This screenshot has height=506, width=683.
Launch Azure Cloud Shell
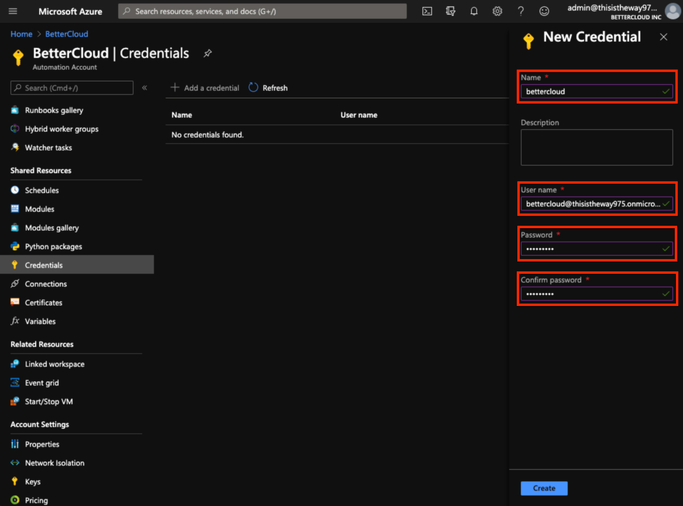click(427, 11)
